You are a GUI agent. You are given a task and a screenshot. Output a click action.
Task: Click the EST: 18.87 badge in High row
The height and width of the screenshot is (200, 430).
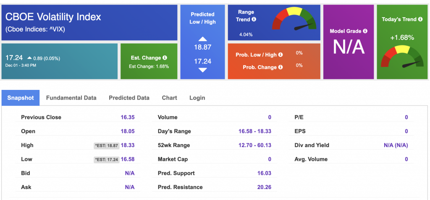click(106, 145)
